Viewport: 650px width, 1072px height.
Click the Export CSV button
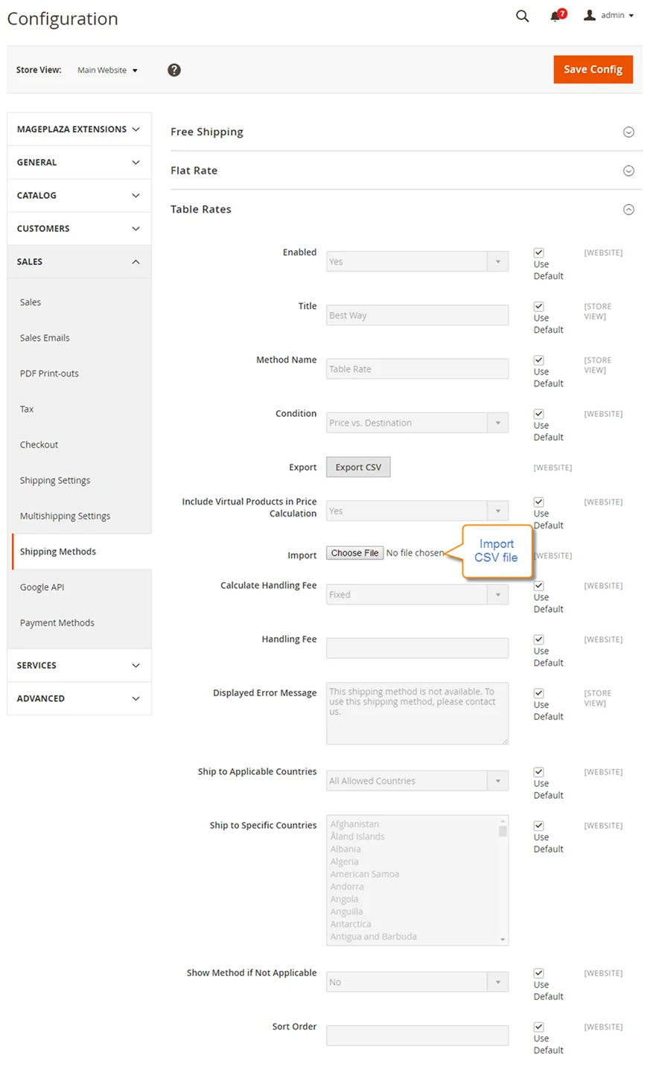click(358, 467)
